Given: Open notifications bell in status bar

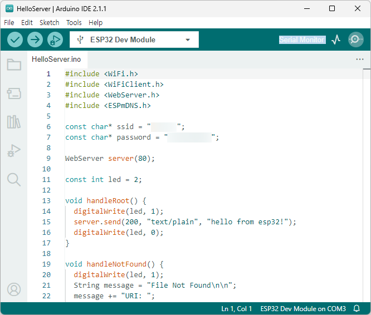Looking at the screenshot, I should coord(357,308).
